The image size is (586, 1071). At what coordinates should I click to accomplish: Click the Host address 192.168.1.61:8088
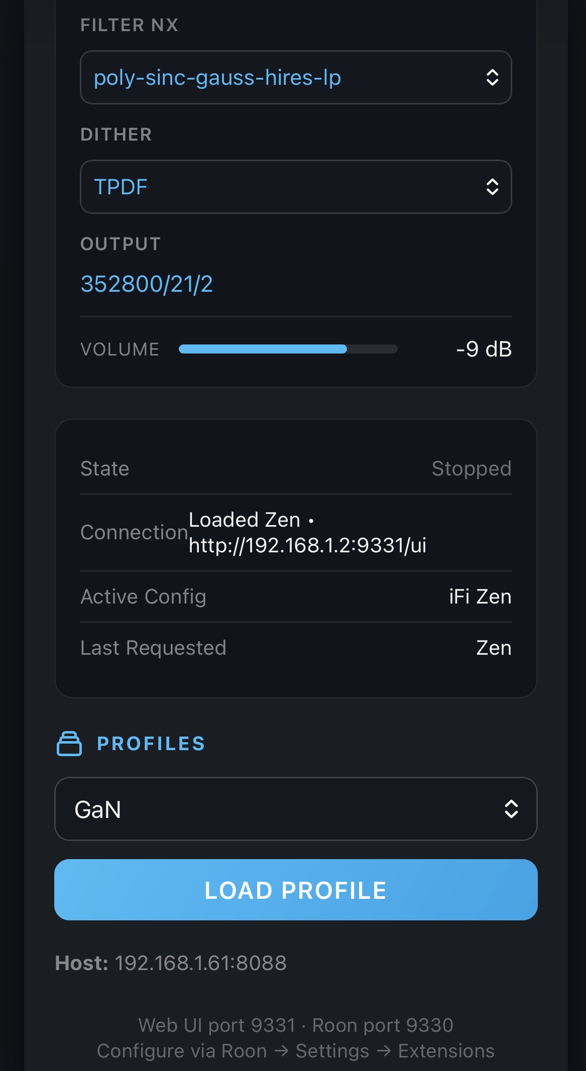[200, 963]
